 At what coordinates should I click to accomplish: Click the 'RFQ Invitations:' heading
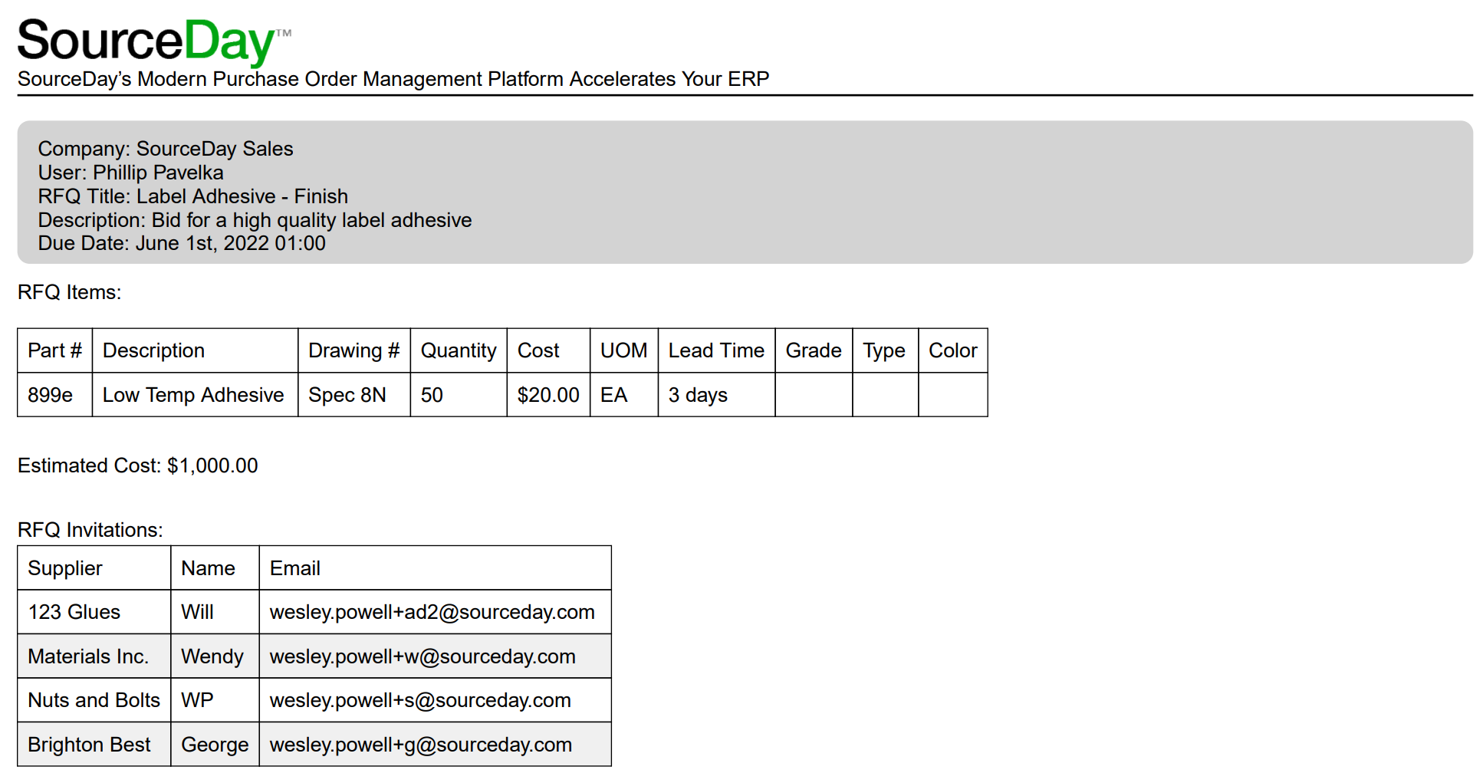90,530
